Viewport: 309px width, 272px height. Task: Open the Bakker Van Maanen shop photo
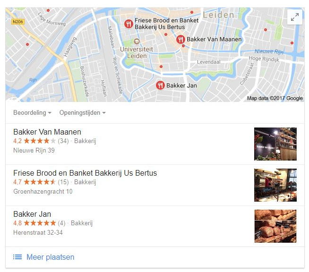point(275,144)
